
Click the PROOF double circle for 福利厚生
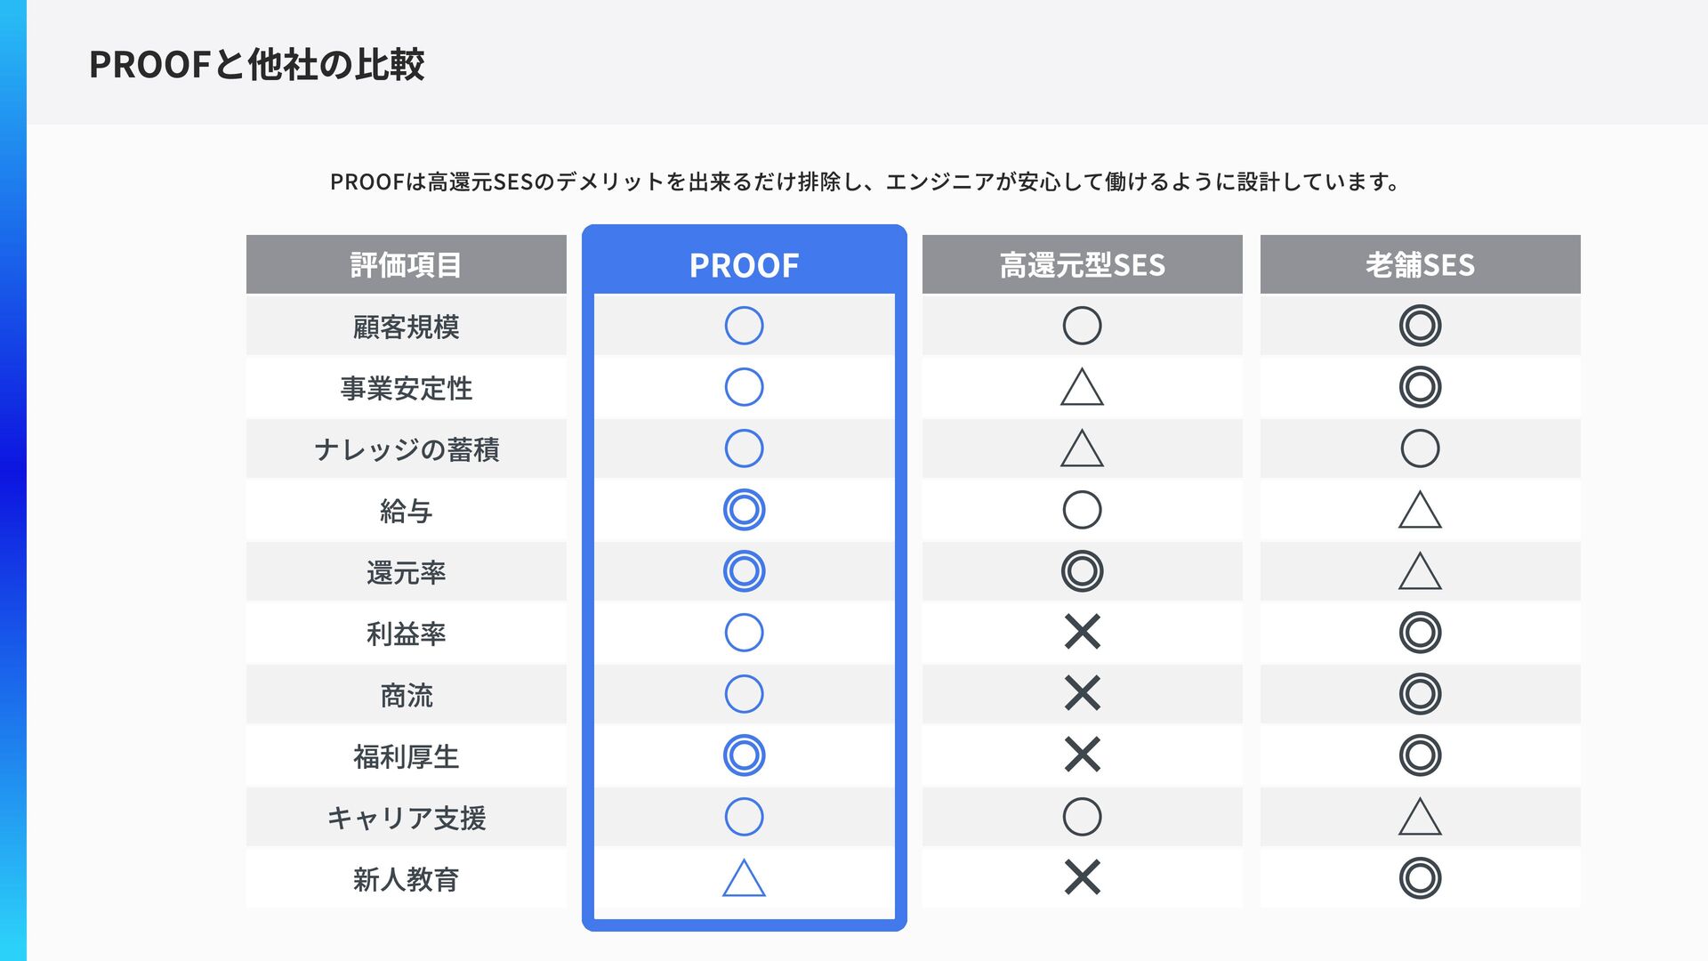pyautogui.click(x=744, y=755)
